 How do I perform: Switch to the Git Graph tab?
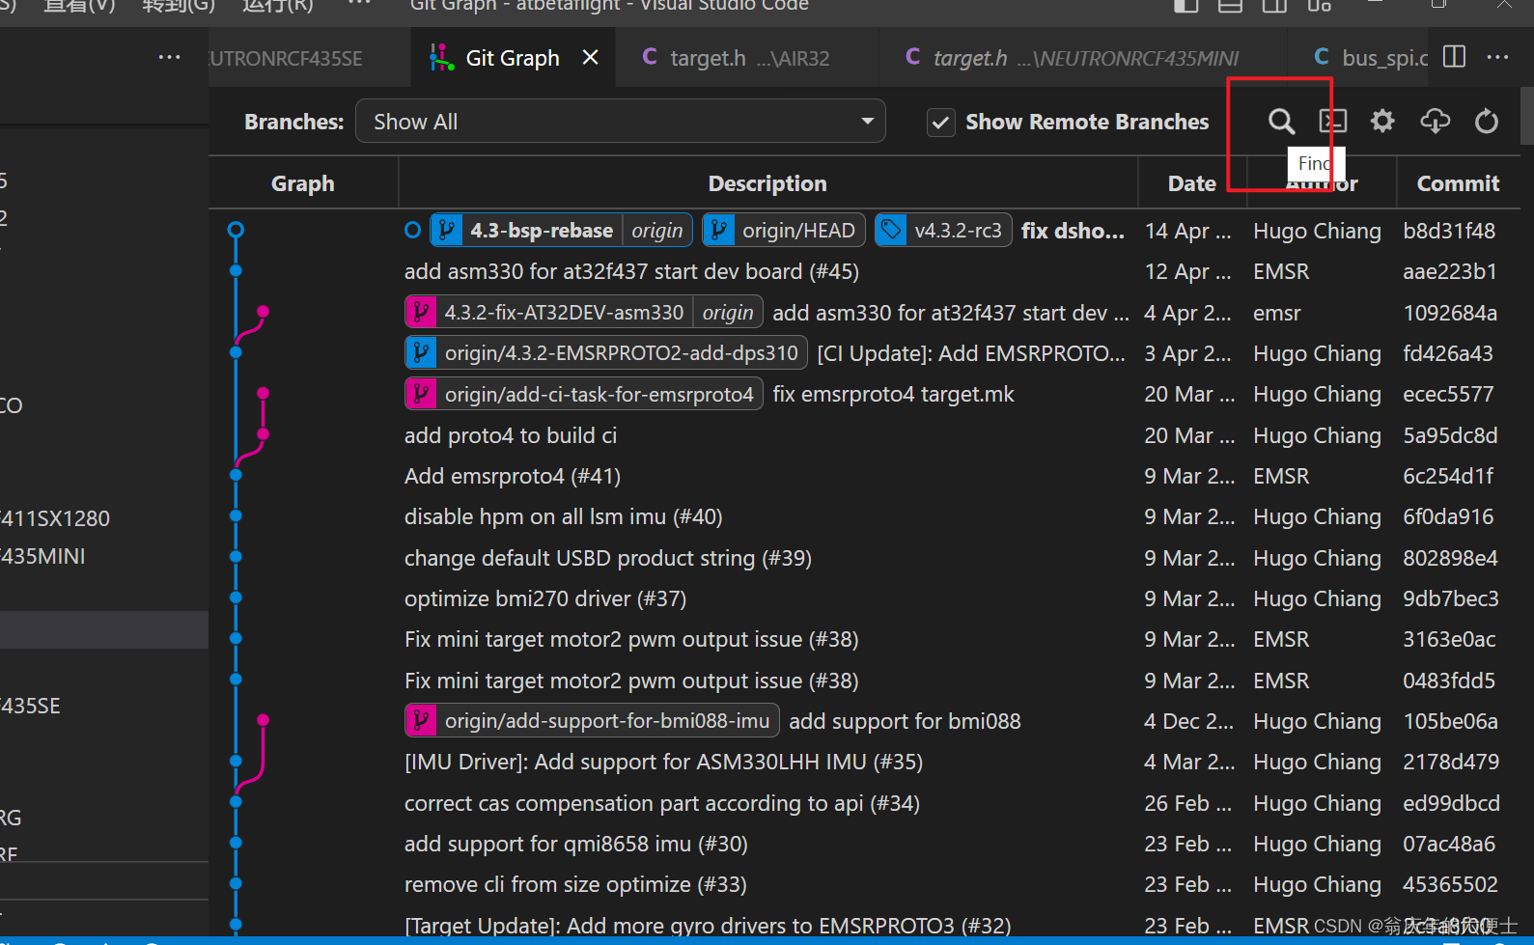(x=512, y=58)
